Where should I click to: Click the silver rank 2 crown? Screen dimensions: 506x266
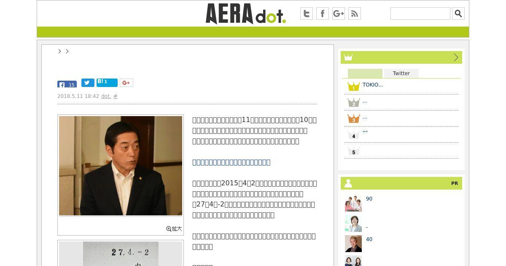354,103
